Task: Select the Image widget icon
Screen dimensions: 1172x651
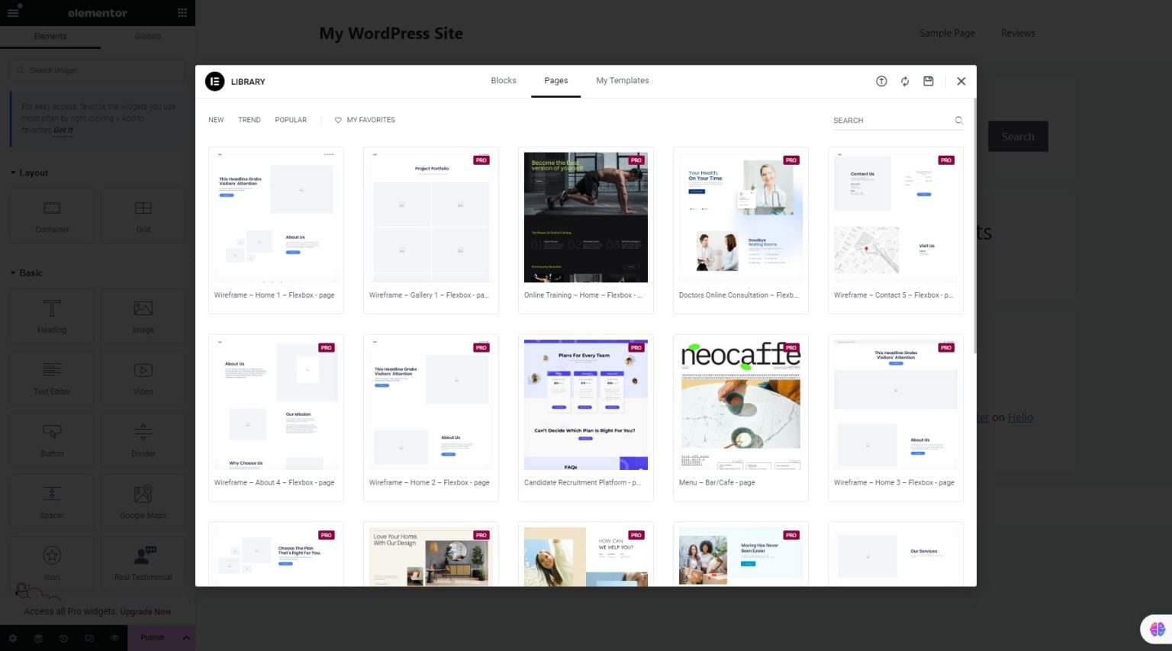Action: tap(143, 308)
